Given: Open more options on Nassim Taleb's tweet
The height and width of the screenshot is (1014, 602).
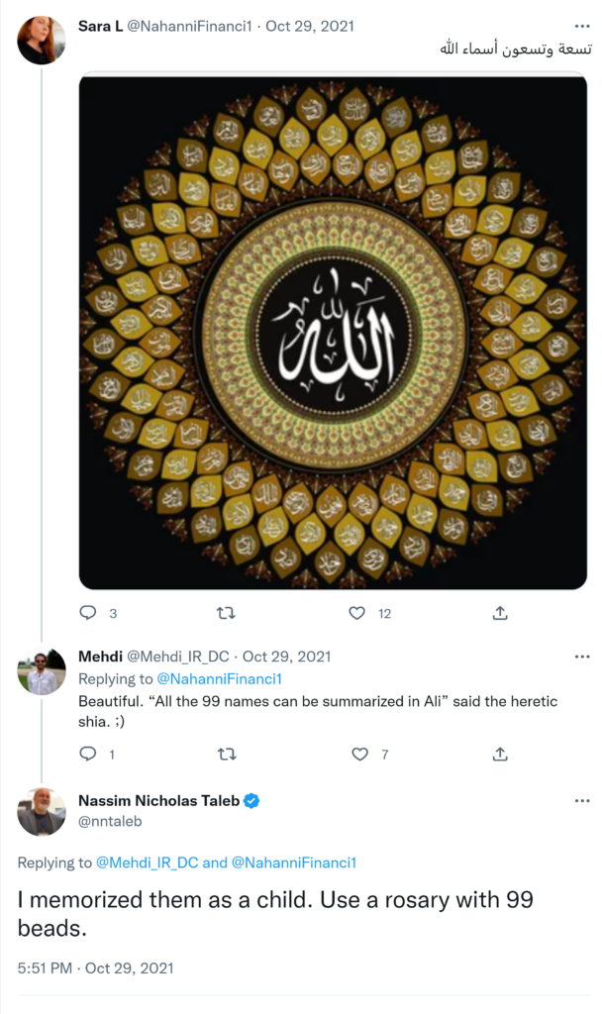Looking at the screenshot, I should 581,800.
